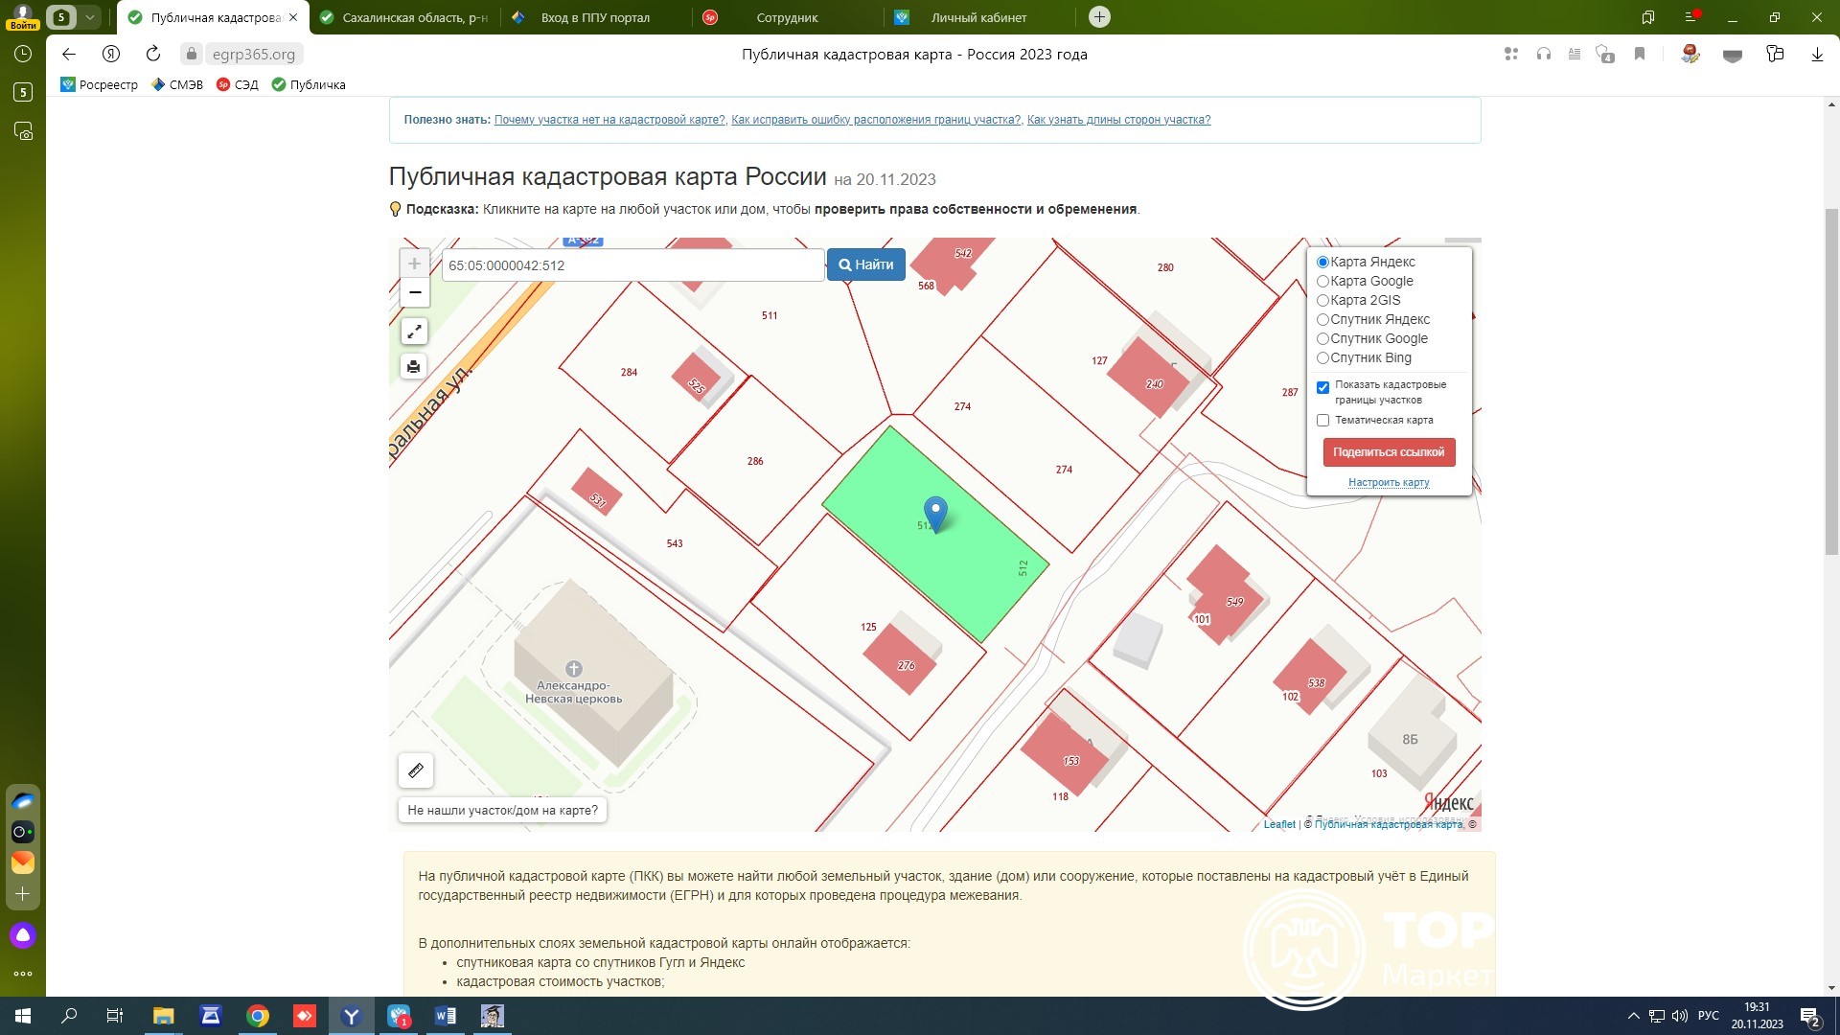Open browser downloads icon
Screen dimensions: 1840x1035
1816,55
